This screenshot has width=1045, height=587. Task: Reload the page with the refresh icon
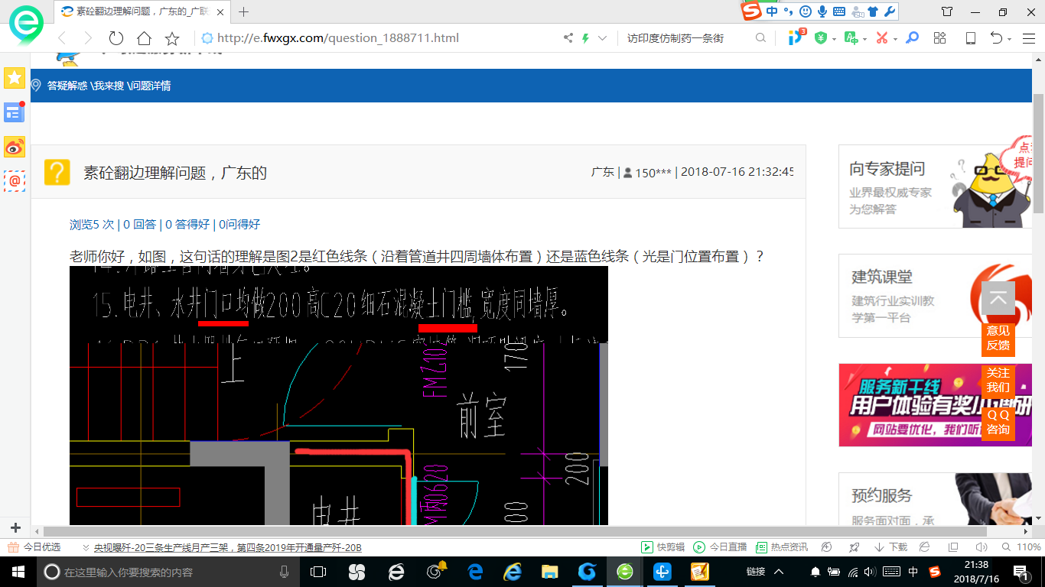[x=116, y=38]
